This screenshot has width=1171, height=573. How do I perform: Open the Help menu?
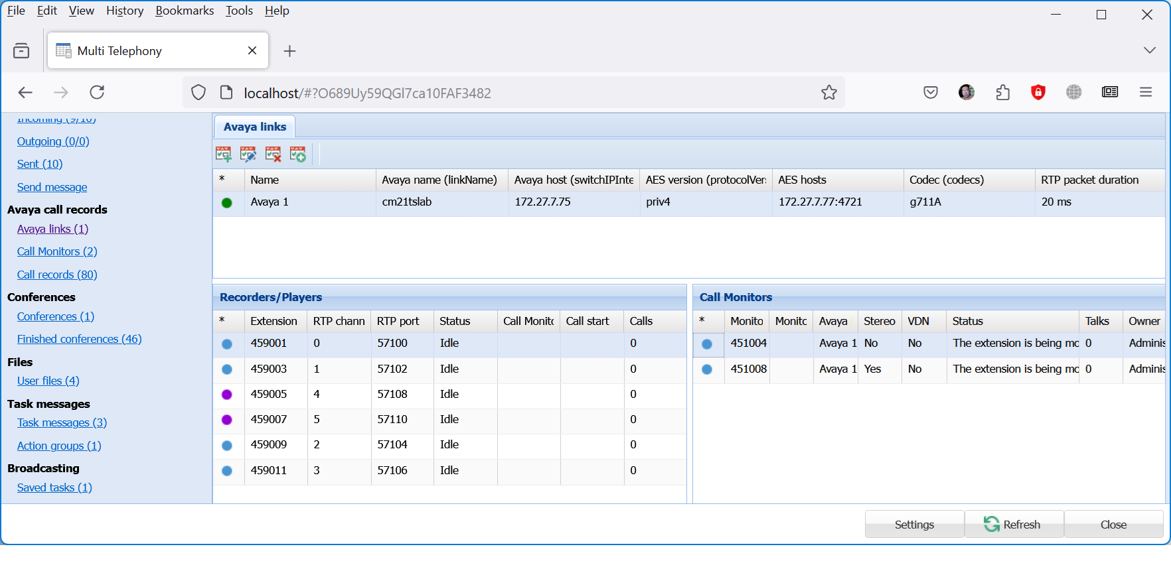point(277,11)
